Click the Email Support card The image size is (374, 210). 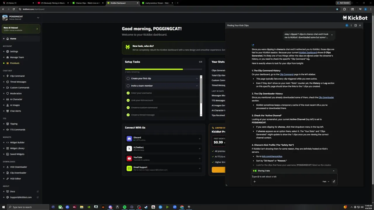pos(164,168)
